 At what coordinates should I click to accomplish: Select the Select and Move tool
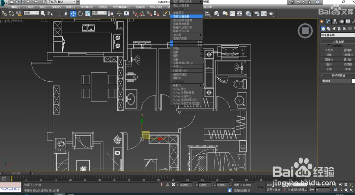click(x=73, y=14)
